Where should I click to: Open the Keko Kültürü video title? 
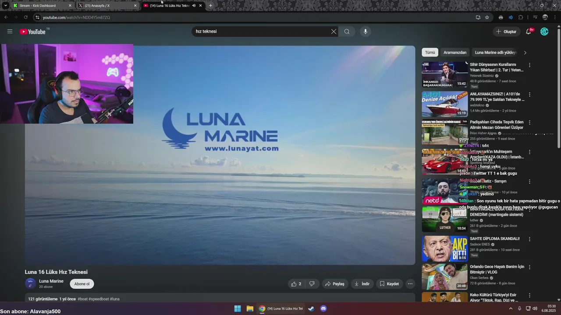494,297
